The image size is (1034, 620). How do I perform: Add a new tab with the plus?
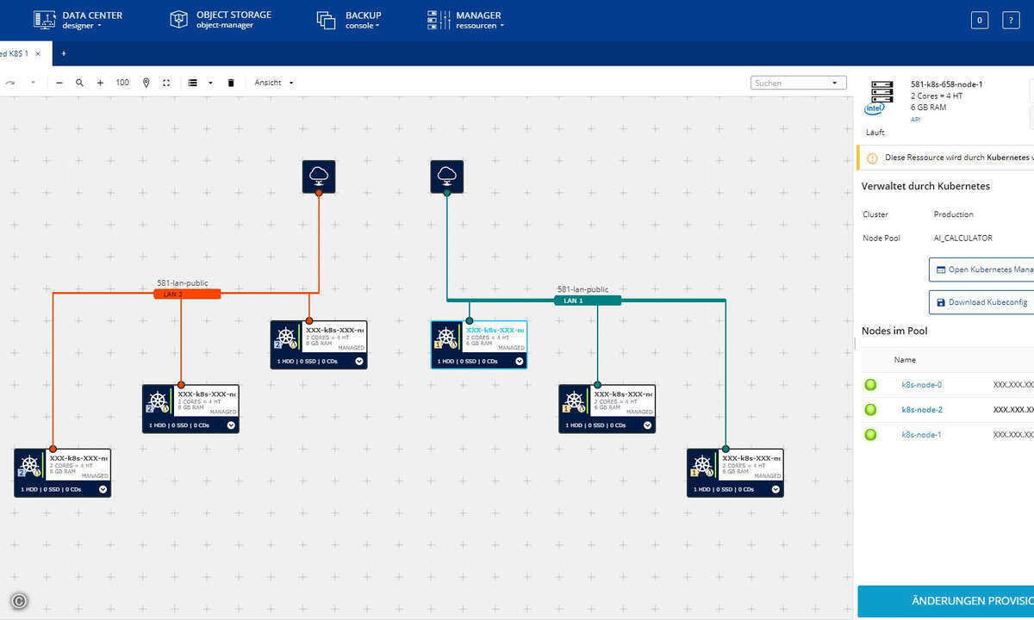point(64,53)
